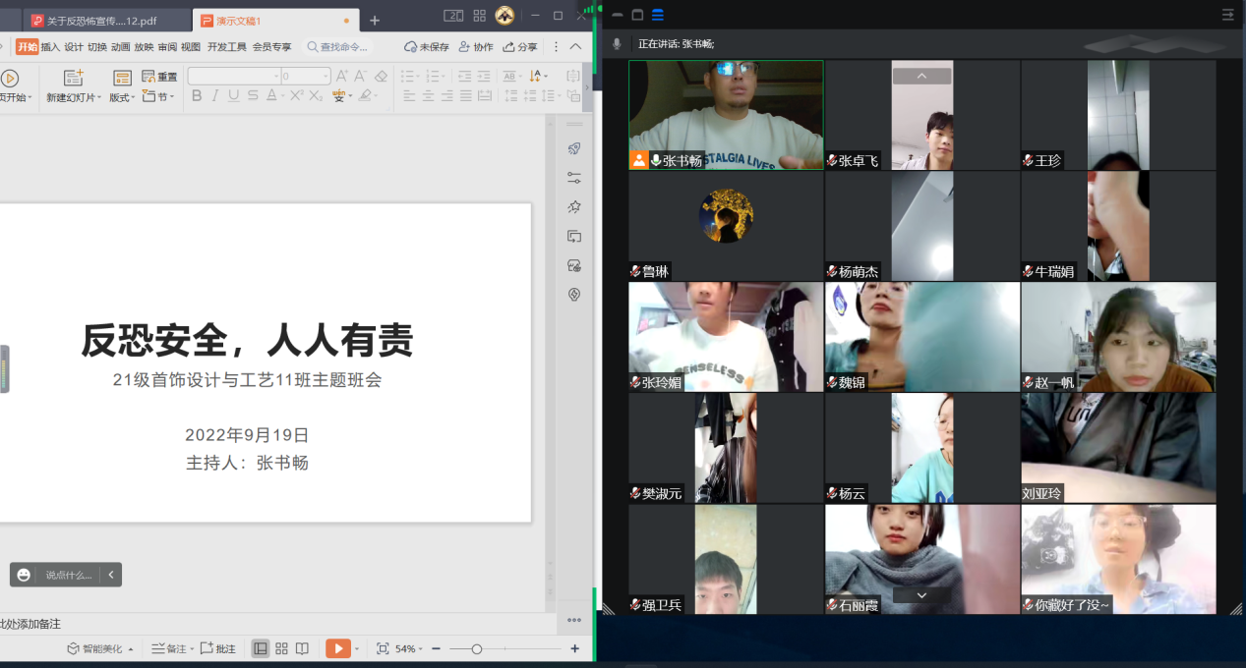The height and width of the screenshot is (668, 1246).
Task: Click the bulleted list icon
Action: pyautogui.click(x=405, y=76)
